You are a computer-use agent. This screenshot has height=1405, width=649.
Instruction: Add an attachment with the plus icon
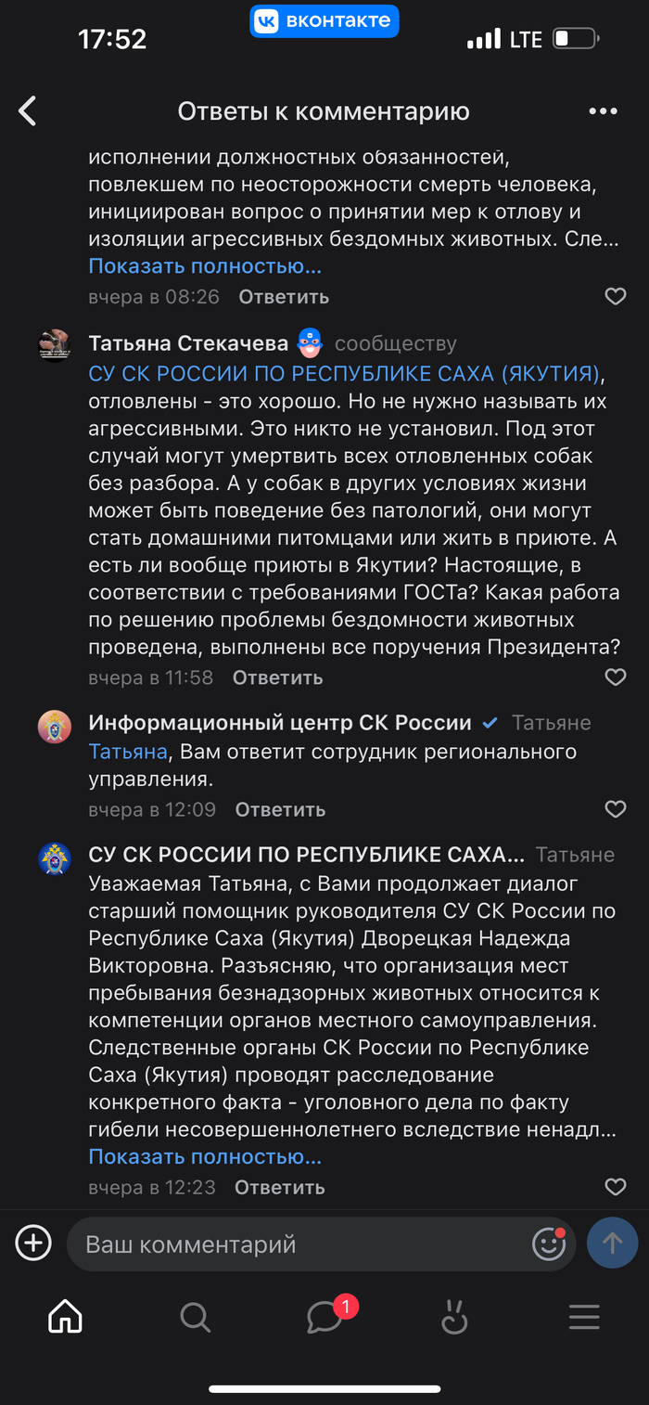click(33, 1243)
